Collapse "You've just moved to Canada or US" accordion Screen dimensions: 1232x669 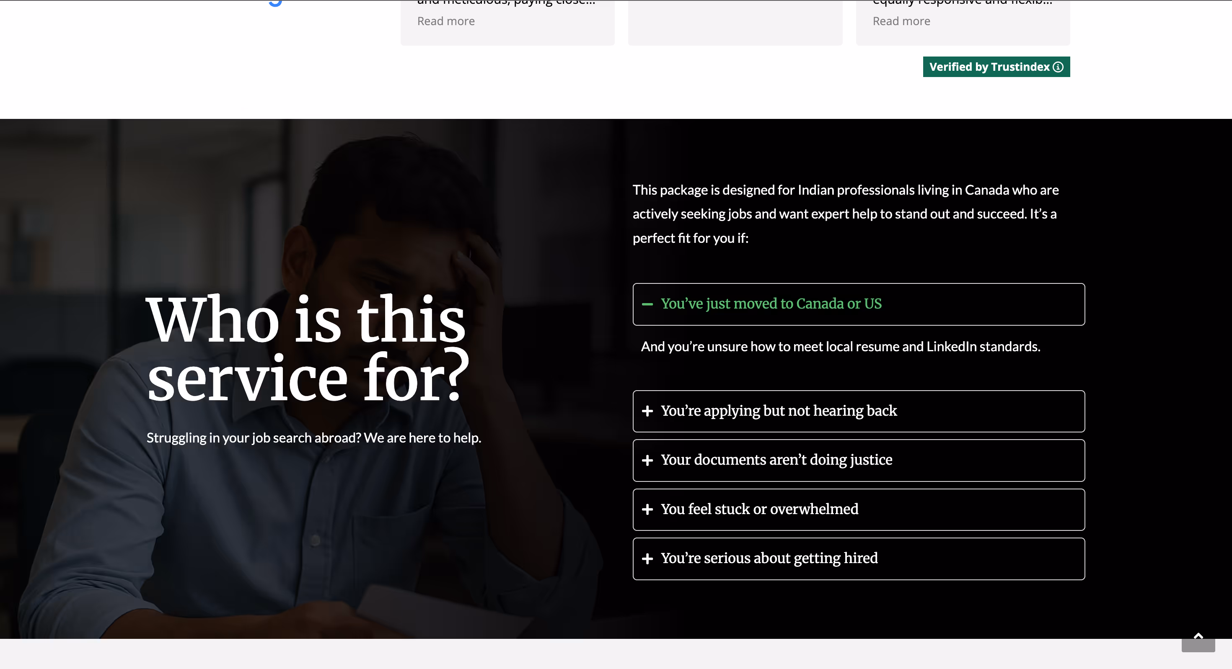click(x=859, y=304)
